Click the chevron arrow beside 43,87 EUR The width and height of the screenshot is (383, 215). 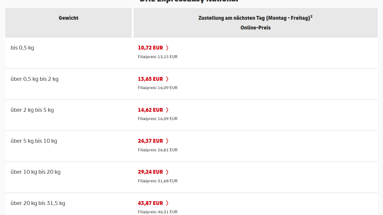tap(167, 203)
